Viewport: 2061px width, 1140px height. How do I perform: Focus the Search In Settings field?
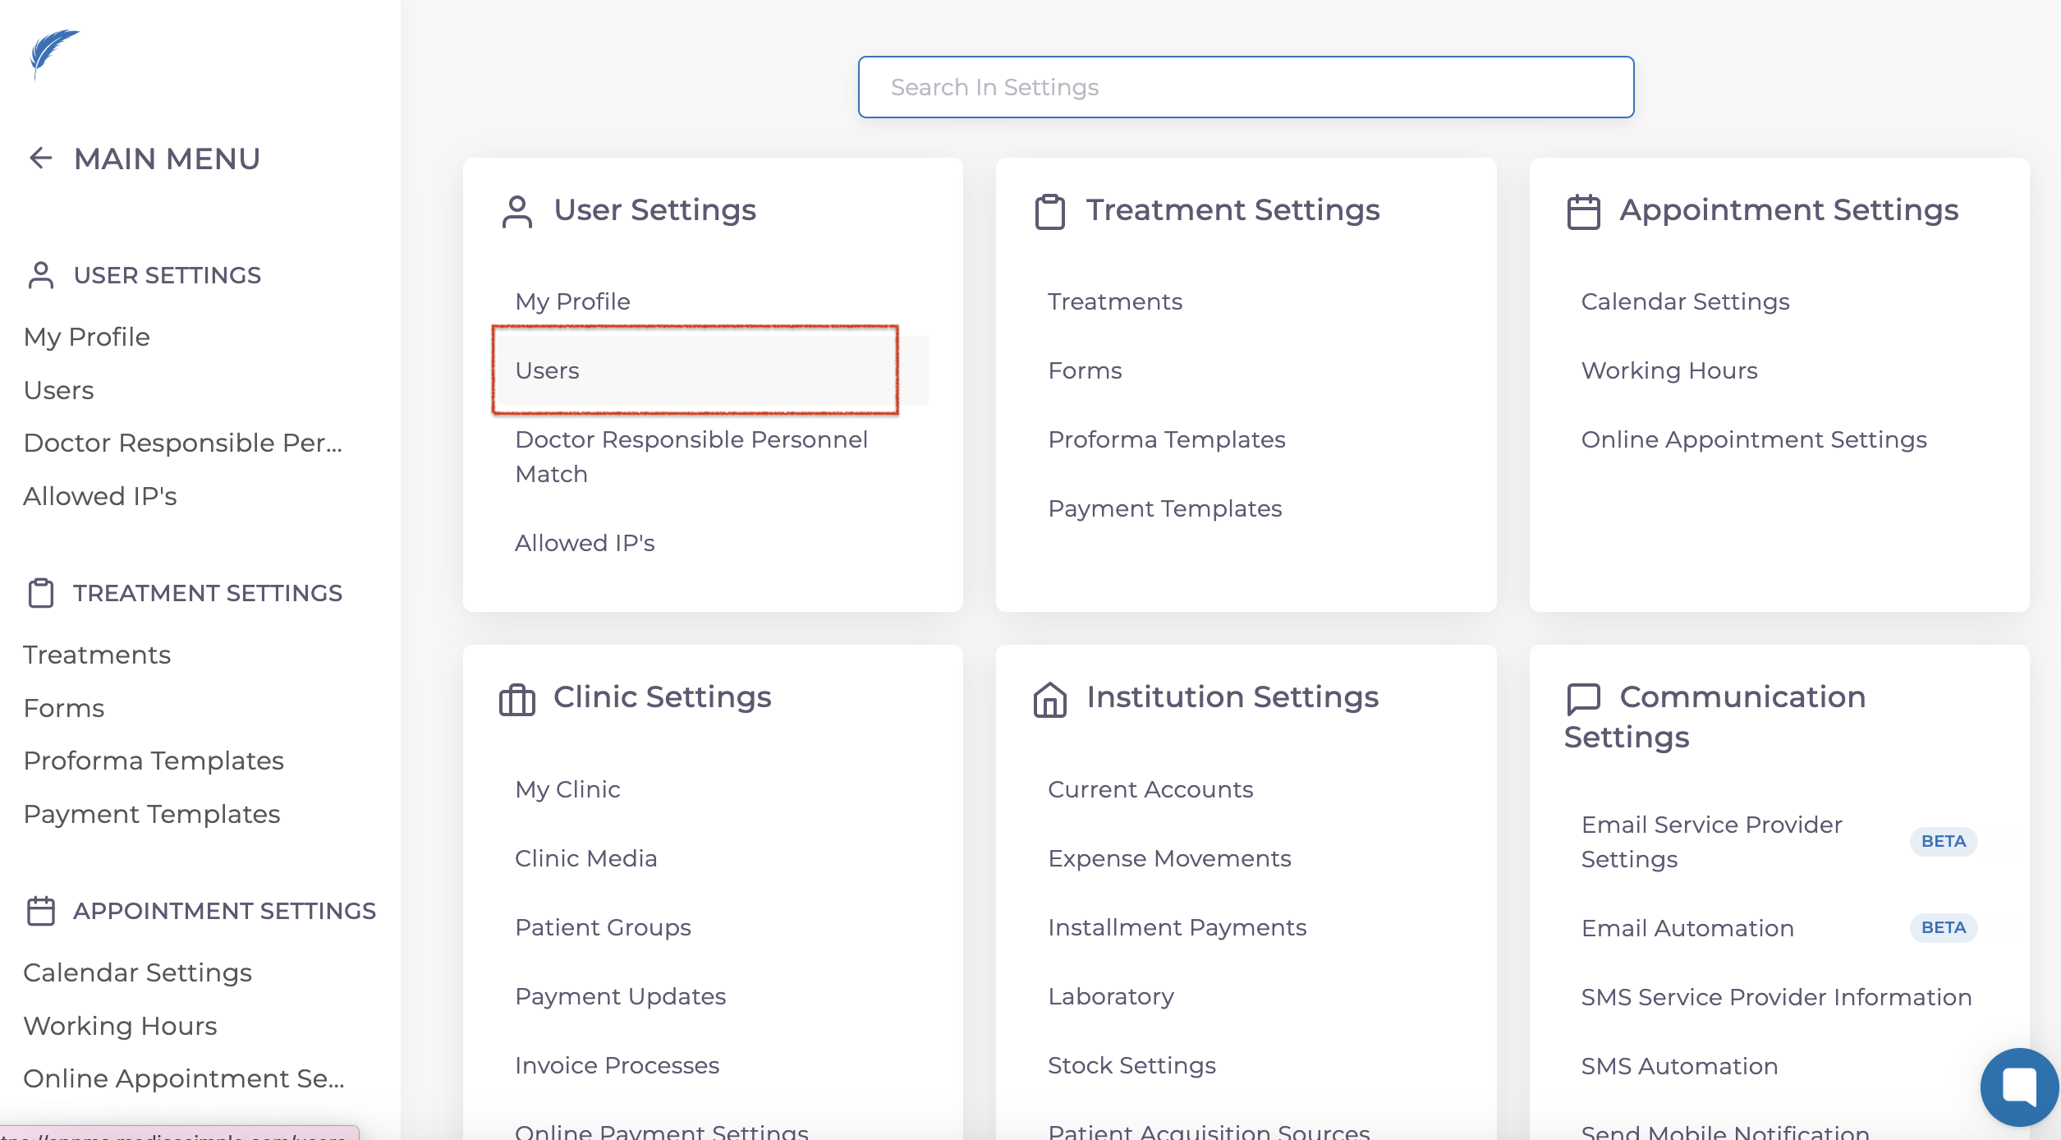[x=1245, y=87]
